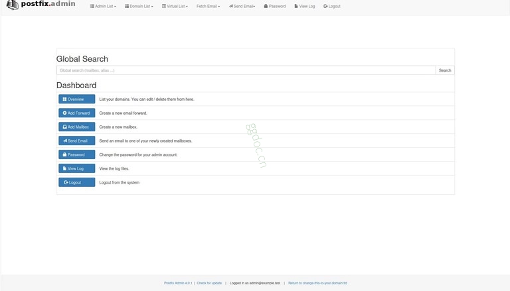Image resolution: width=510 pixels, height=291 pixels.
Task: Follow Return to change-this-to-your.domain.tld link
Action: [x=317, y=283]
